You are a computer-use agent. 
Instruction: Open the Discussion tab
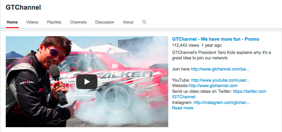point(105,22)
